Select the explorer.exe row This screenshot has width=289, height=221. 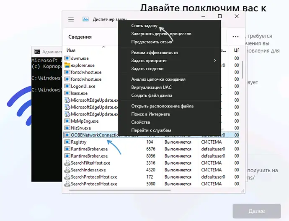(x=152, y=65)
